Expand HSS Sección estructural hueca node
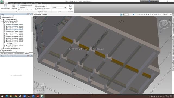 coord(2,49)
